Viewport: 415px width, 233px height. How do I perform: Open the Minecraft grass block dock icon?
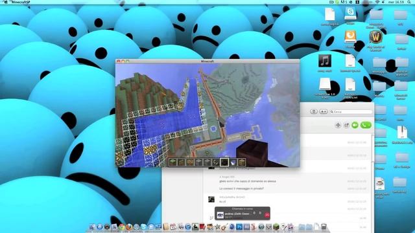point(276,227)
